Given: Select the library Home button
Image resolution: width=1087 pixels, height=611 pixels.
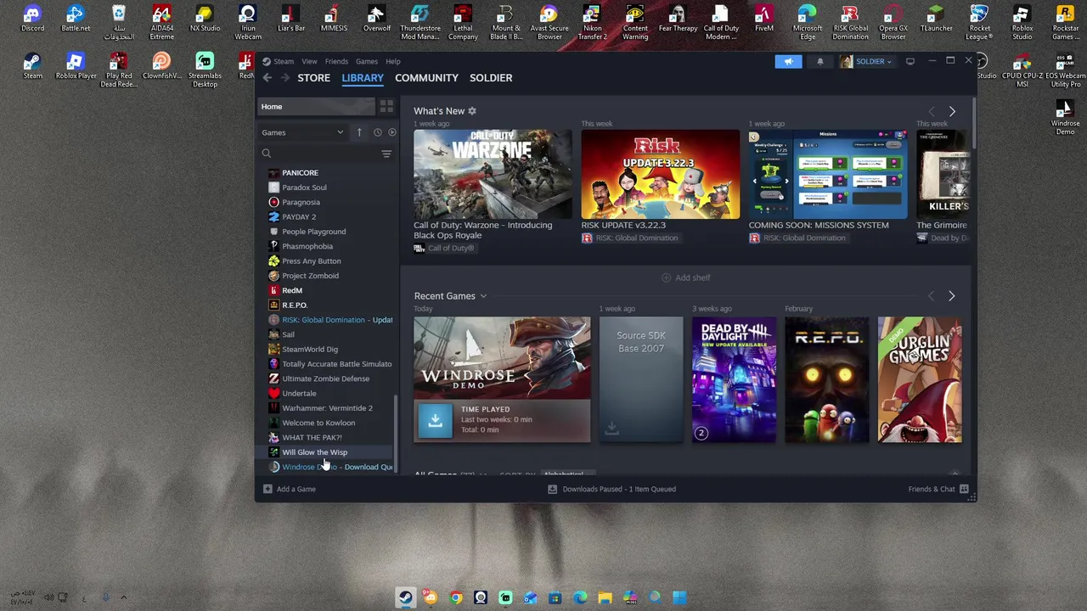Looking at the screenshot, I should click(316, 106).
